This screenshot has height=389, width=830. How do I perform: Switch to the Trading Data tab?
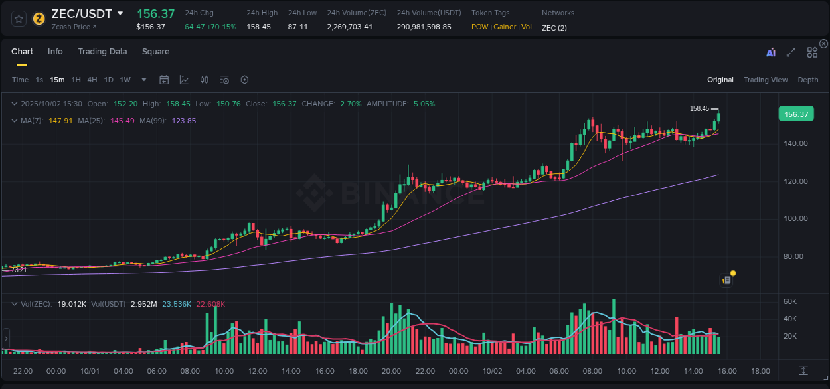click(x=102, y=51)
